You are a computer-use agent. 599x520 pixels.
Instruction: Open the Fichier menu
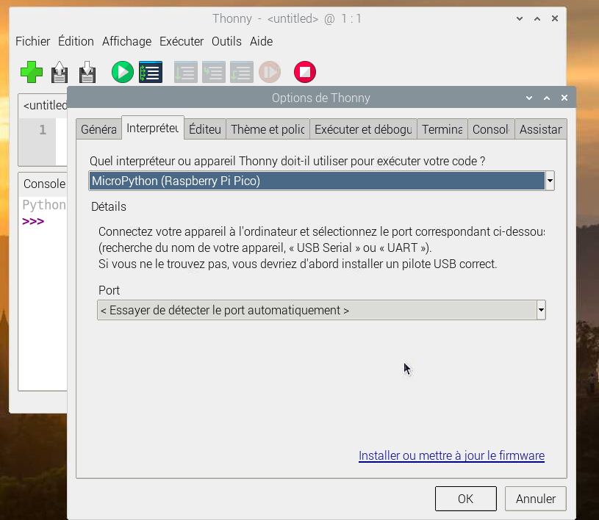pyautogui.click(x=32, y=41)
